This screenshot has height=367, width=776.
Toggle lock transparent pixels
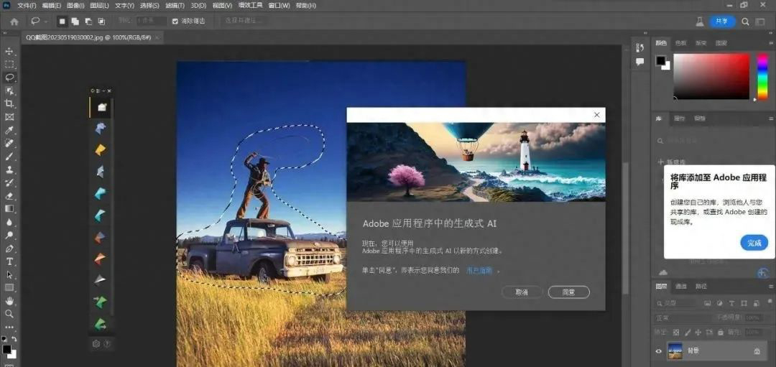coord(676,333)
